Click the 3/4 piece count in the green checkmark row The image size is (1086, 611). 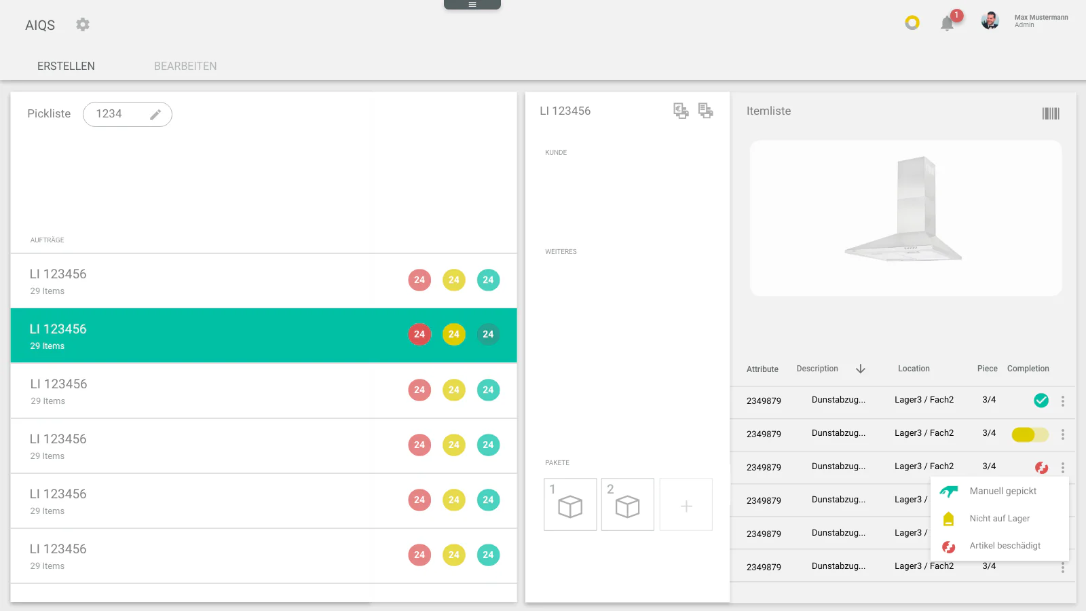tap(989, 400)
